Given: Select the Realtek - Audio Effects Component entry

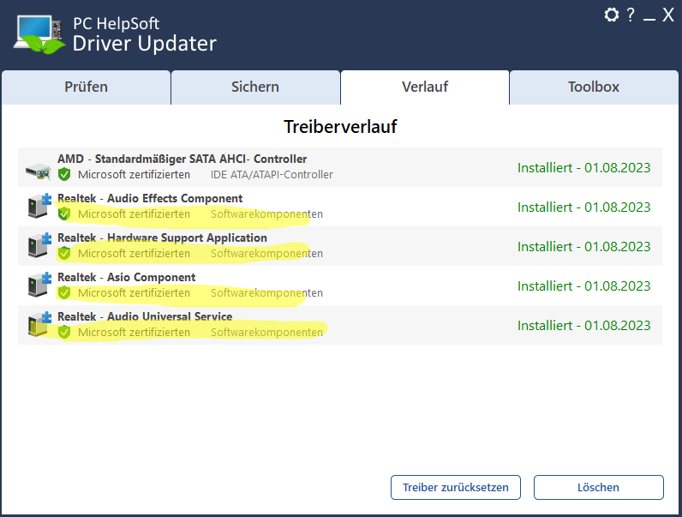Looking at the screenshot, I should click(340, 207).
